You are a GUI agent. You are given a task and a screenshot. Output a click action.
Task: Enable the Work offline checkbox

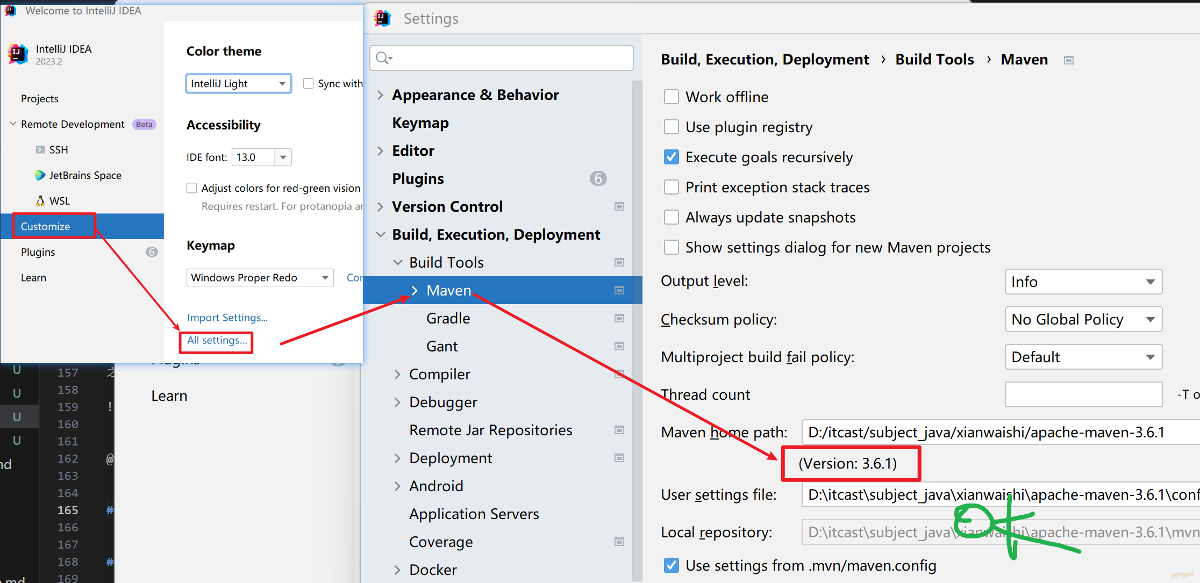(672, 97)
